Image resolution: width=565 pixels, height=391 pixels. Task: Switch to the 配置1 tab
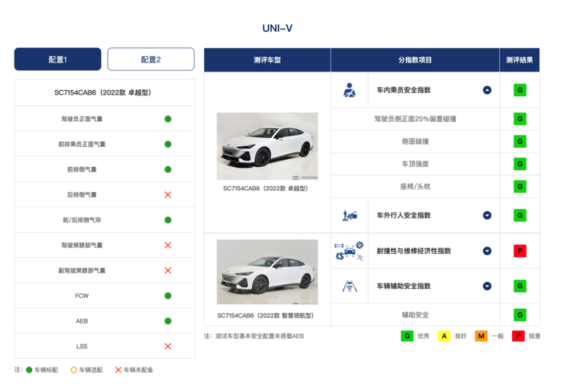coord(58,60)
